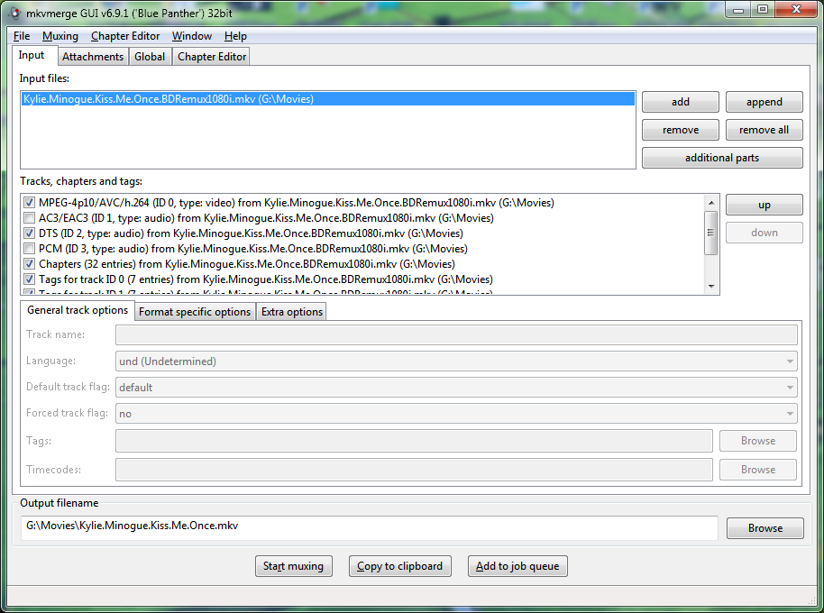Uncheck the MPEG-4p10/AVC/h.264 video track
The height and width of the screenshot is (613, 824).
(x=30, y=203)
